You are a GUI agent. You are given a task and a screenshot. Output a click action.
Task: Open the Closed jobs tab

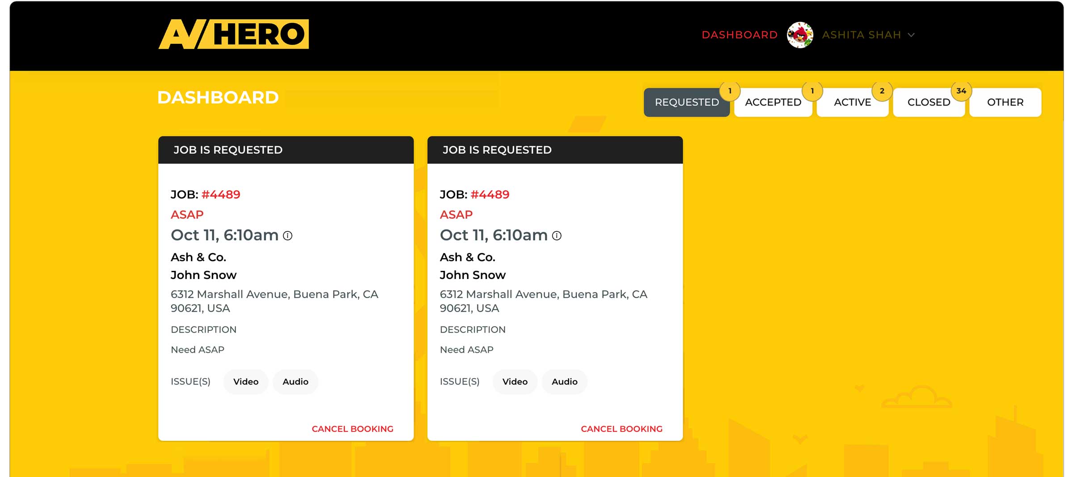click(929, 102)
